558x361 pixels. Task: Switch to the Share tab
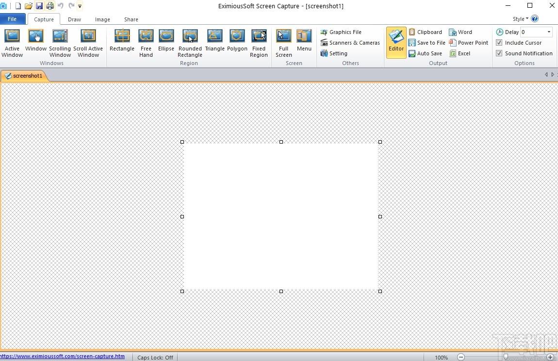click(x=131, y=19)
